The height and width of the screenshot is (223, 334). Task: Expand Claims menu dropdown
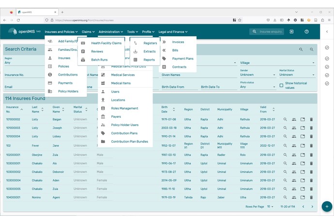tap(88, 32)
